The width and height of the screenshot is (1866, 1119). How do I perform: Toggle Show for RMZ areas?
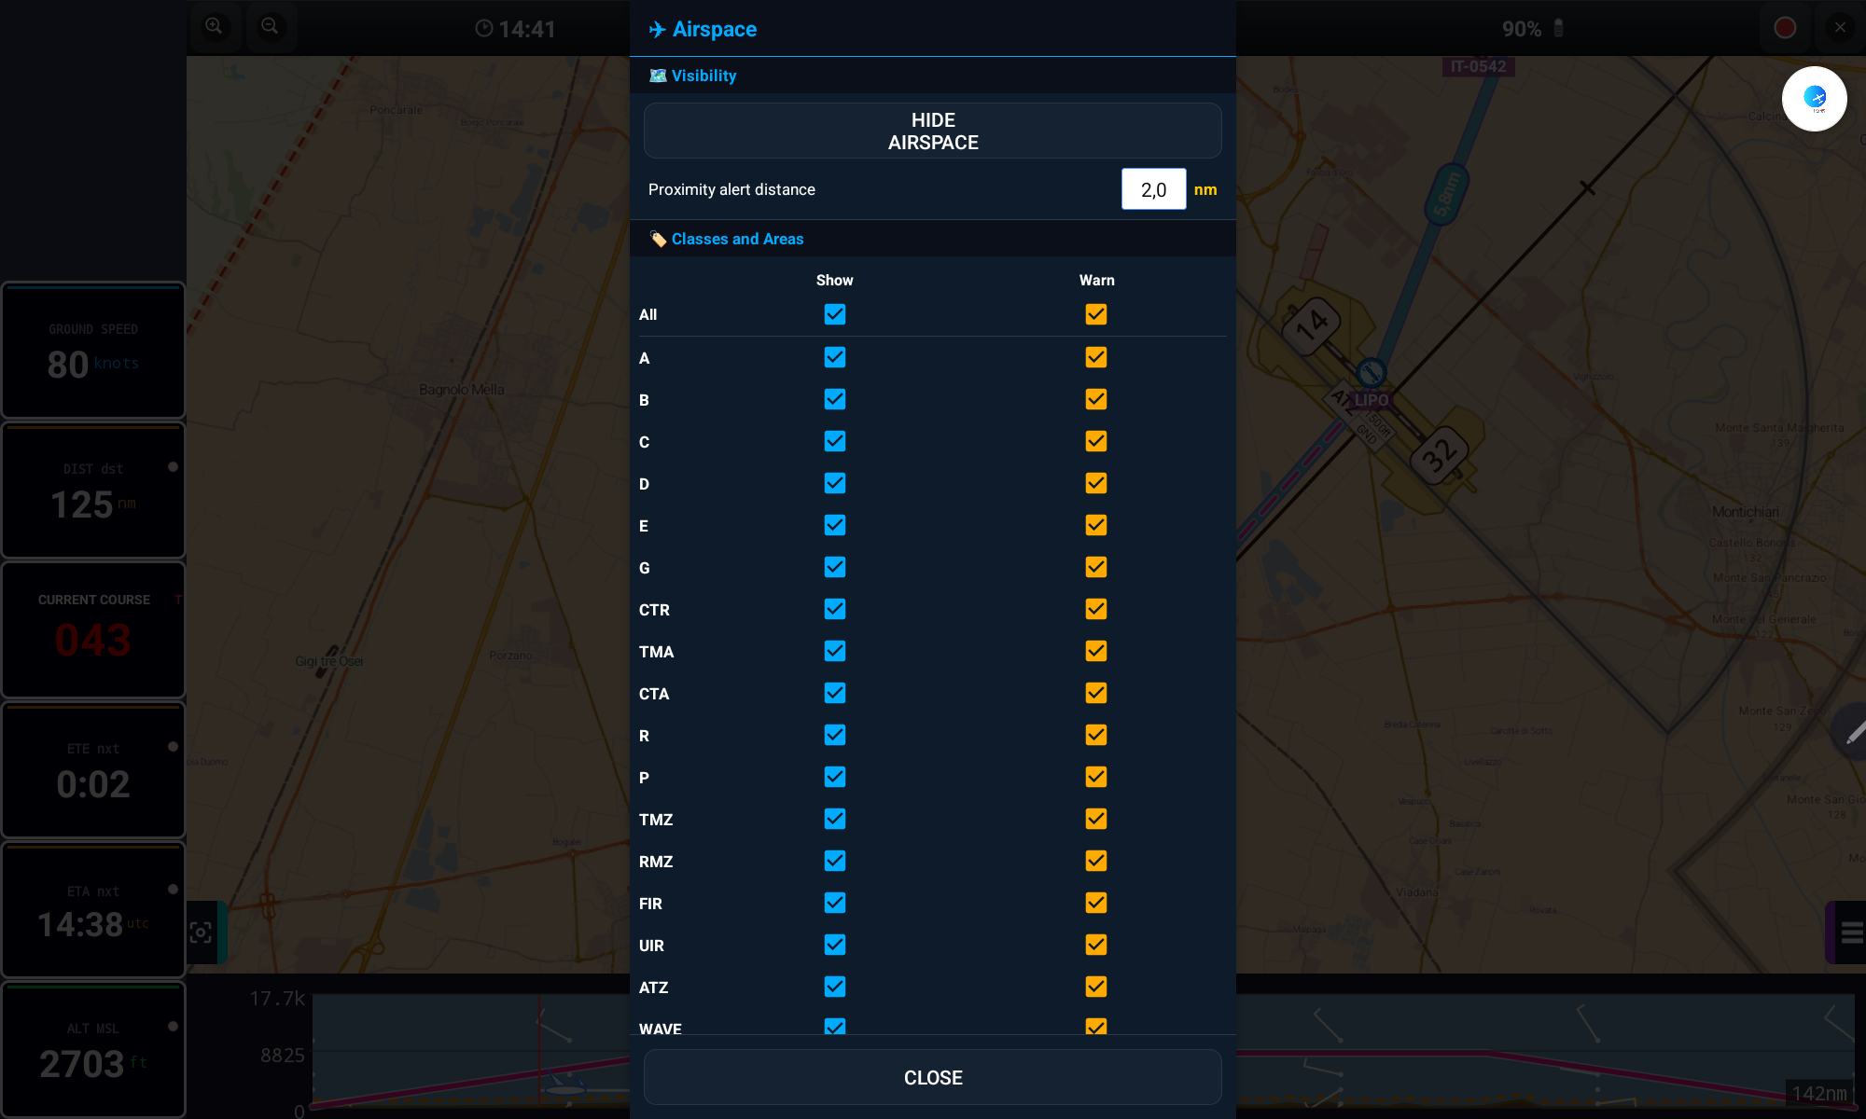(x=835, y=861)
